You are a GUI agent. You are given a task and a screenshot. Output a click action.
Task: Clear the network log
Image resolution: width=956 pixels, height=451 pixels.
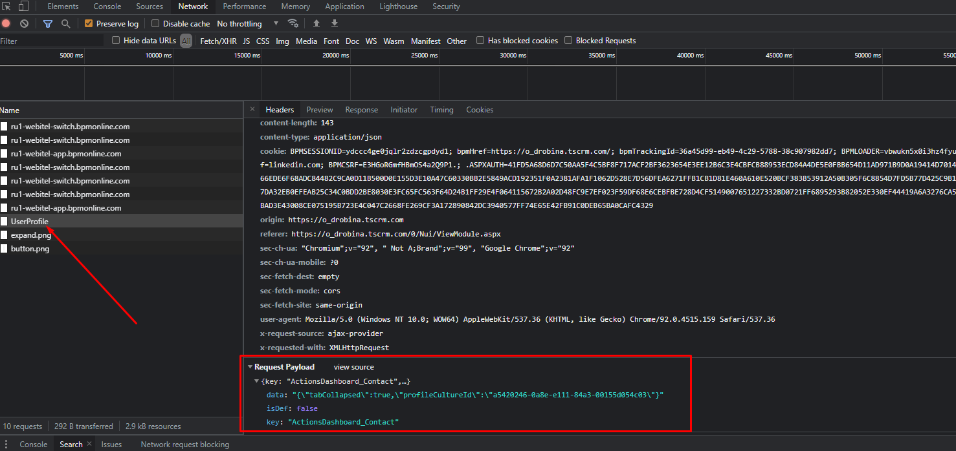pos(24,23)
